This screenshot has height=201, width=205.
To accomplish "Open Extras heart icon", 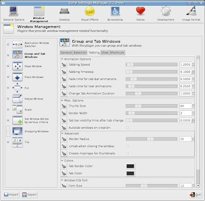I will (140, 11).
